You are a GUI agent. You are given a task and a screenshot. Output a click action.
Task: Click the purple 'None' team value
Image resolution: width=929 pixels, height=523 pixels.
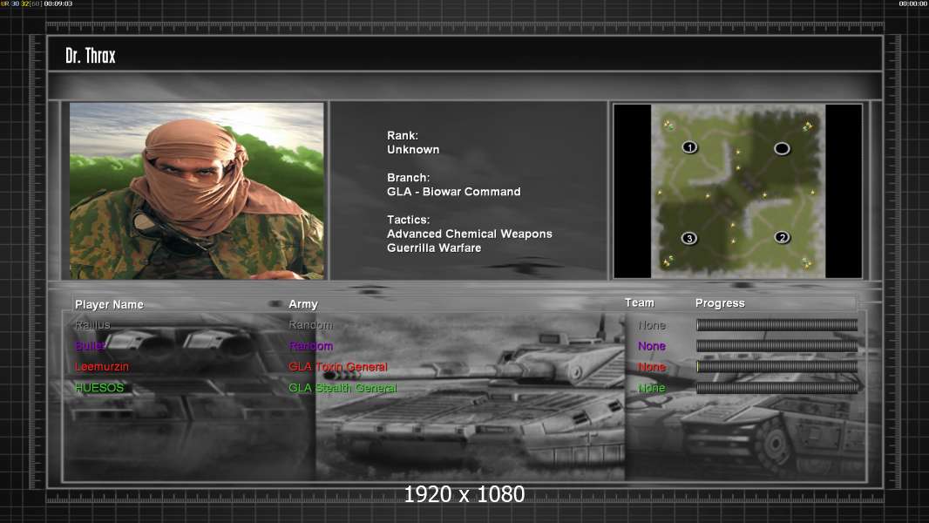[652, 346]
